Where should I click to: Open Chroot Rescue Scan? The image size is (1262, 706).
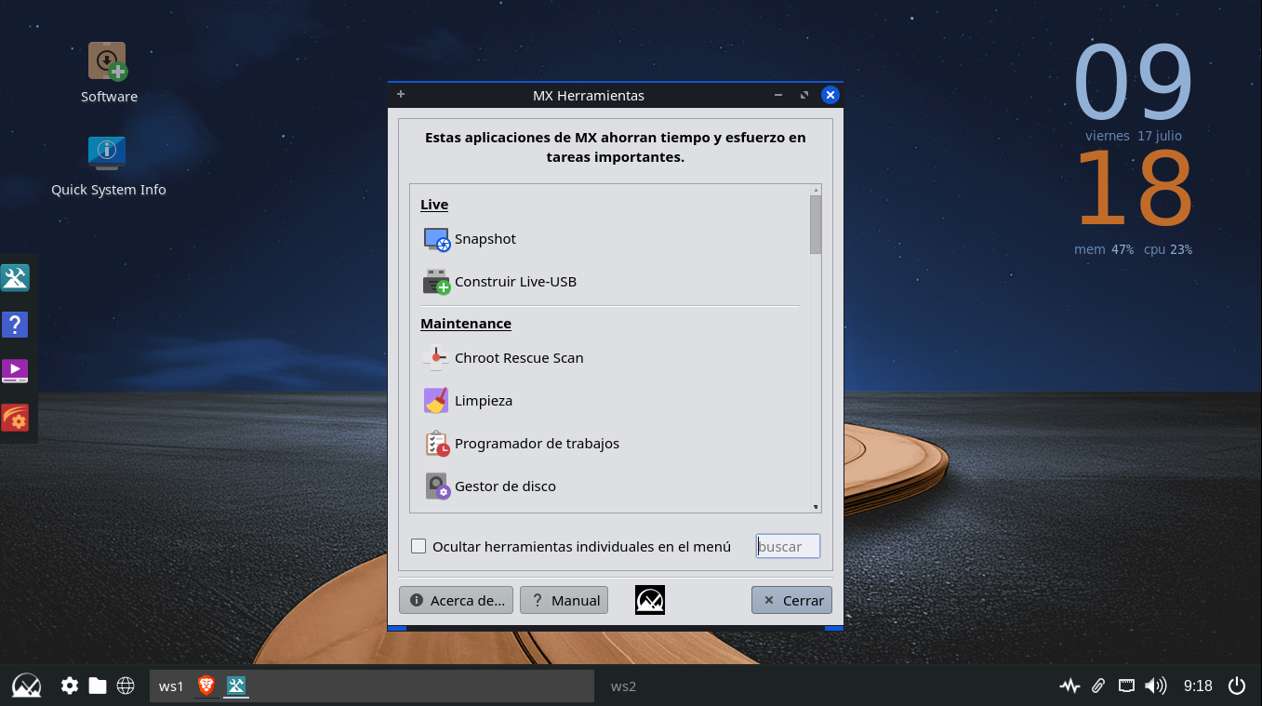tap(503, 358)
